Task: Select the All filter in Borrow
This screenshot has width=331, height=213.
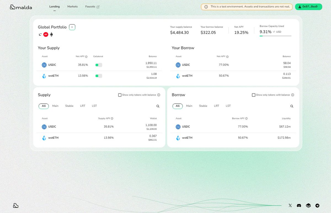Action: [x=178, y=106]
